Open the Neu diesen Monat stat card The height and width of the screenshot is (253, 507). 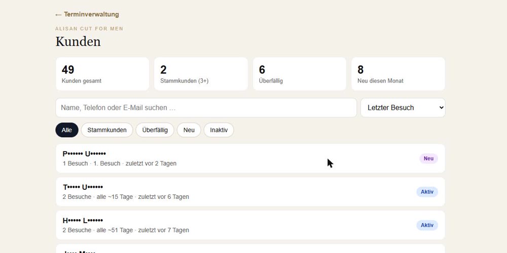click(x=398, y=74)
